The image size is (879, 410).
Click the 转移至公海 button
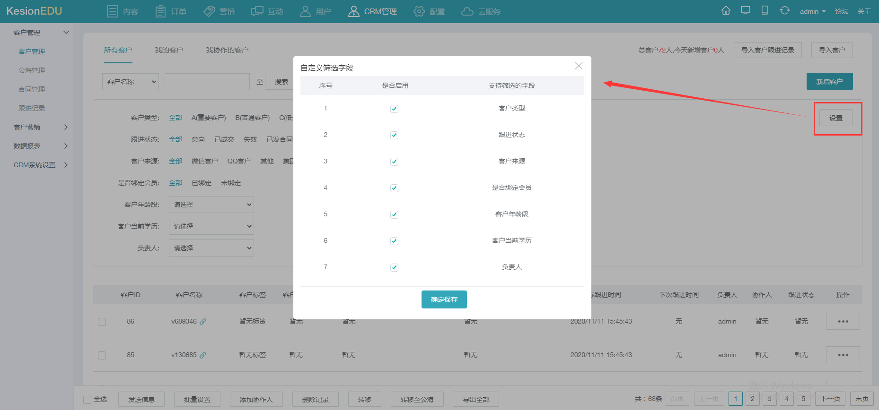[417, 400]
